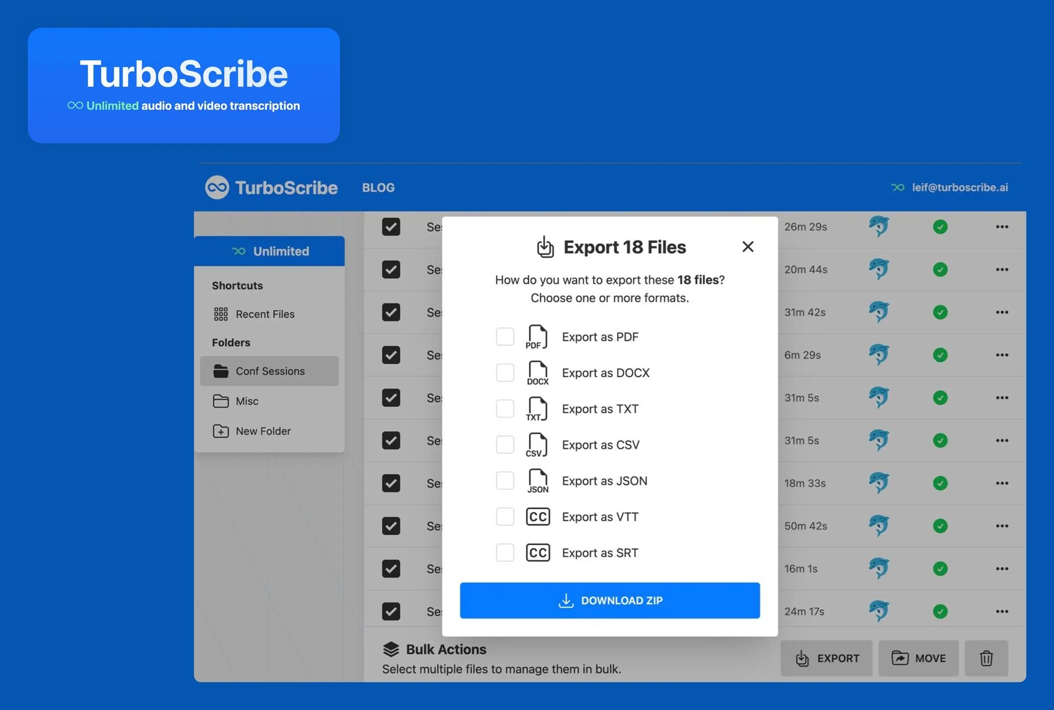Click the CC icon beside Export as VTT
This screenshot has width=1054, height=710.
[538, 516]
